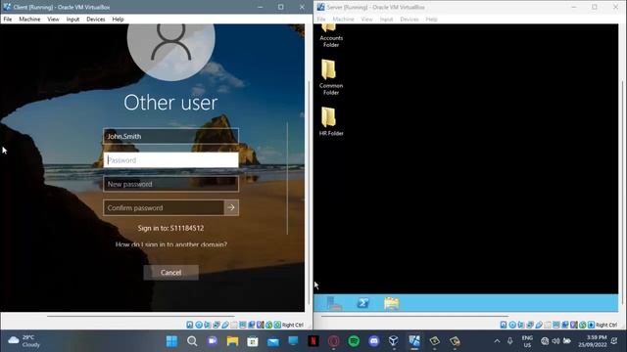Screen dimensions: 627x352
Task: Open View menu in Server window
Action: tap(366, 20)
